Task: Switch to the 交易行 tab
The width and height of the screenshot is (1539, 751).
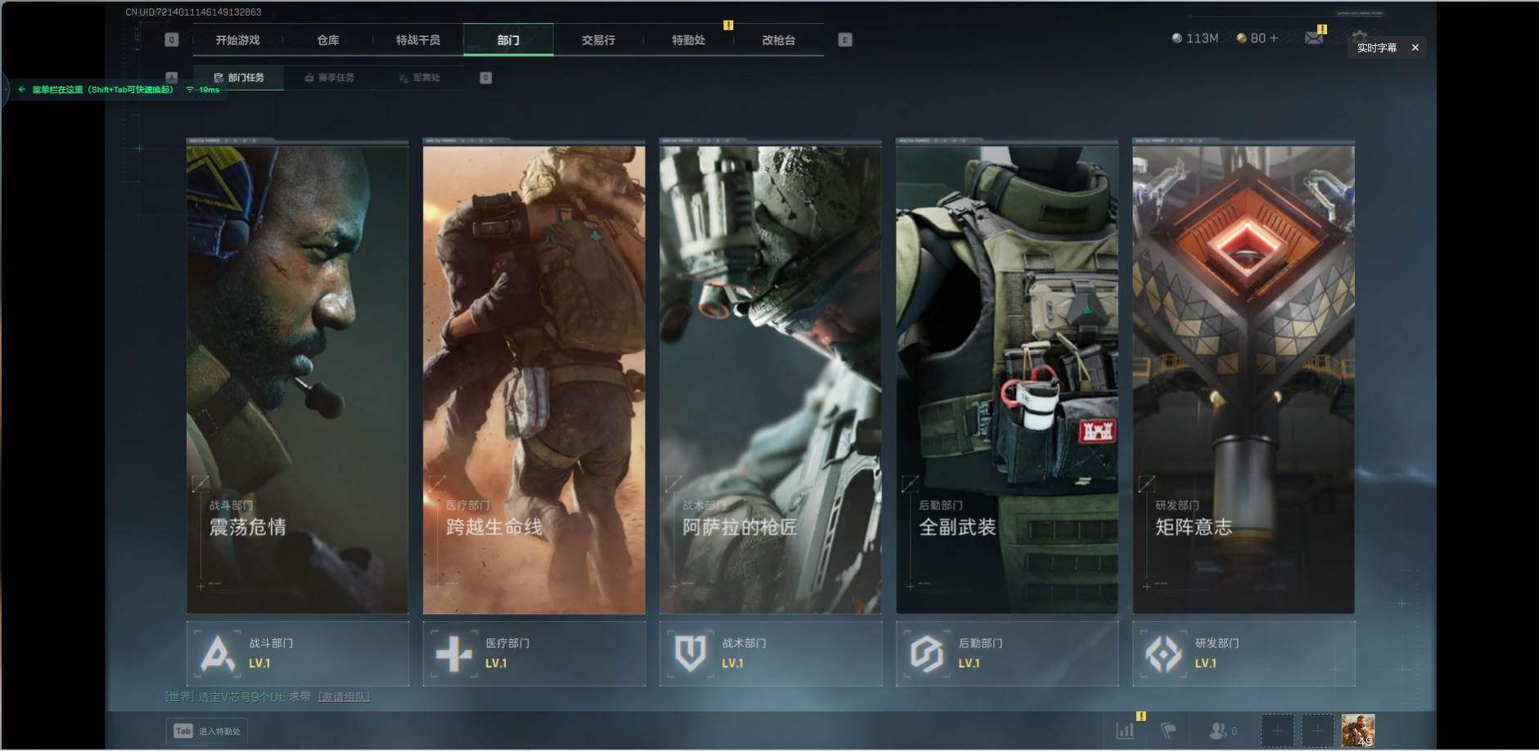Action: point(598,40)
